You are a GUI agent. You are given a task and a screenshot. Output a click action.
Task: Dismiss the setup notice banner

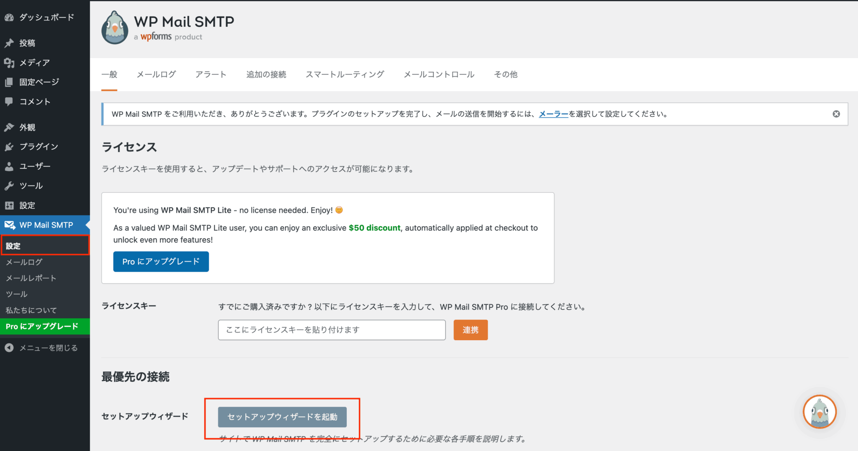tap(836, 114)
